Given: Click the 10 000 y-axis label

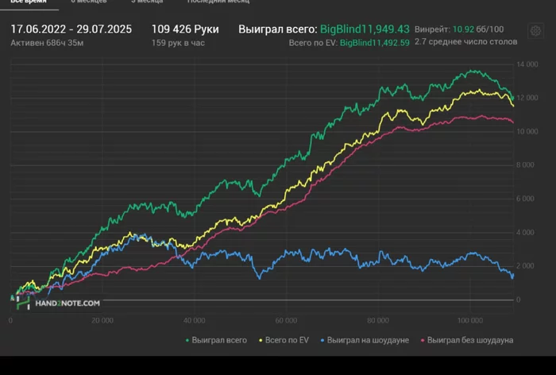Looking at the screenshot, I should [x=527, y=131].
